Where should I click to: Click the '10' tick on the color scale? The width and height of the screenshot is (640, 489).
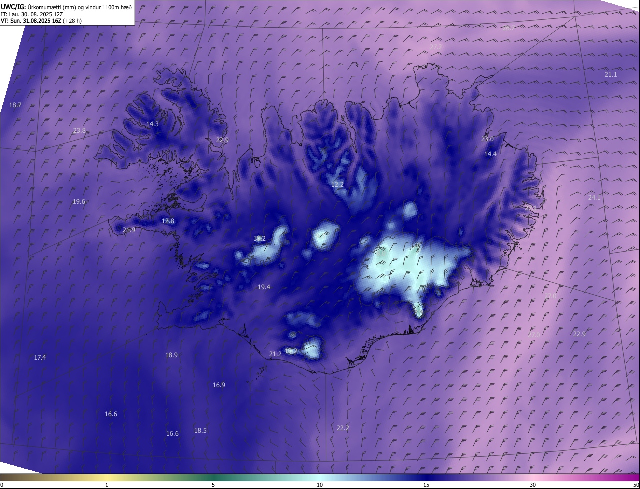[x=320, y=485]
